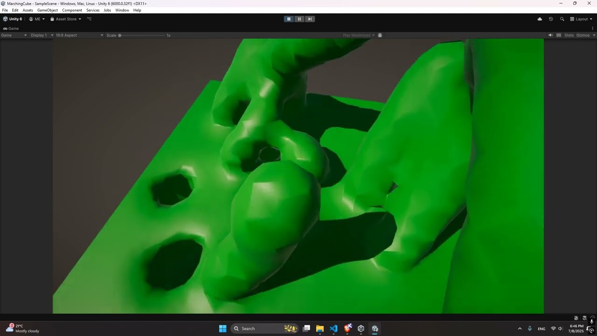The height and width of the screenshot is (336, 597).
Task: Open the volume speaker tray icon
Action: pos(560,329)
